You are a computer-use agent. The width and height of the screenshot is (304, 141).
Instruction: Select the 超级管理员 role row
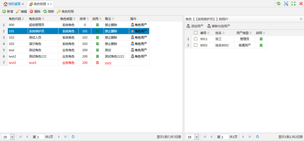[x=75, y=25]
